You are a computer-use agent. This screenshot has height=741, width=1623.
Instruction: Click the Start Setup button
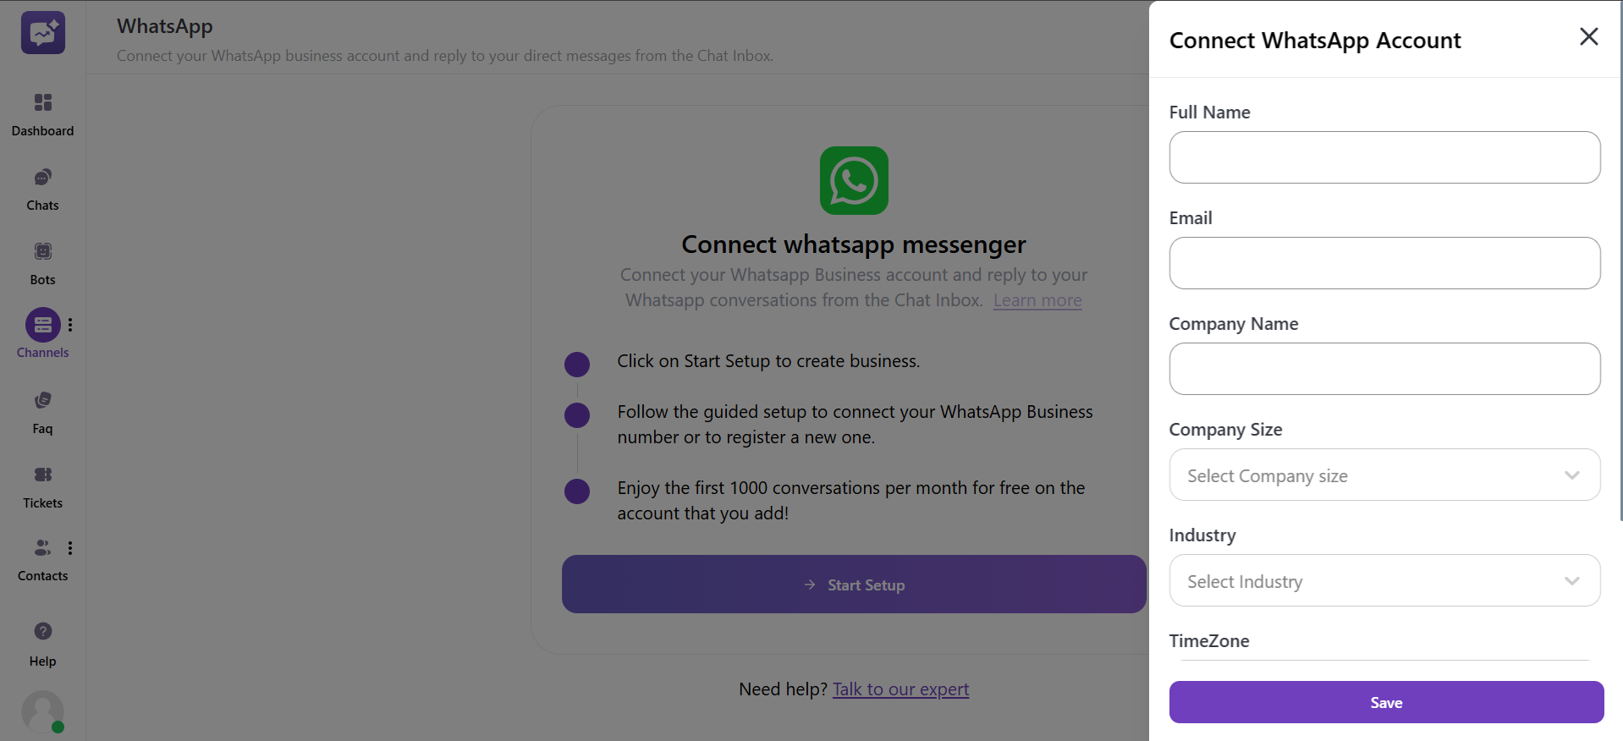pyautogui.click(x=853, y=584)
